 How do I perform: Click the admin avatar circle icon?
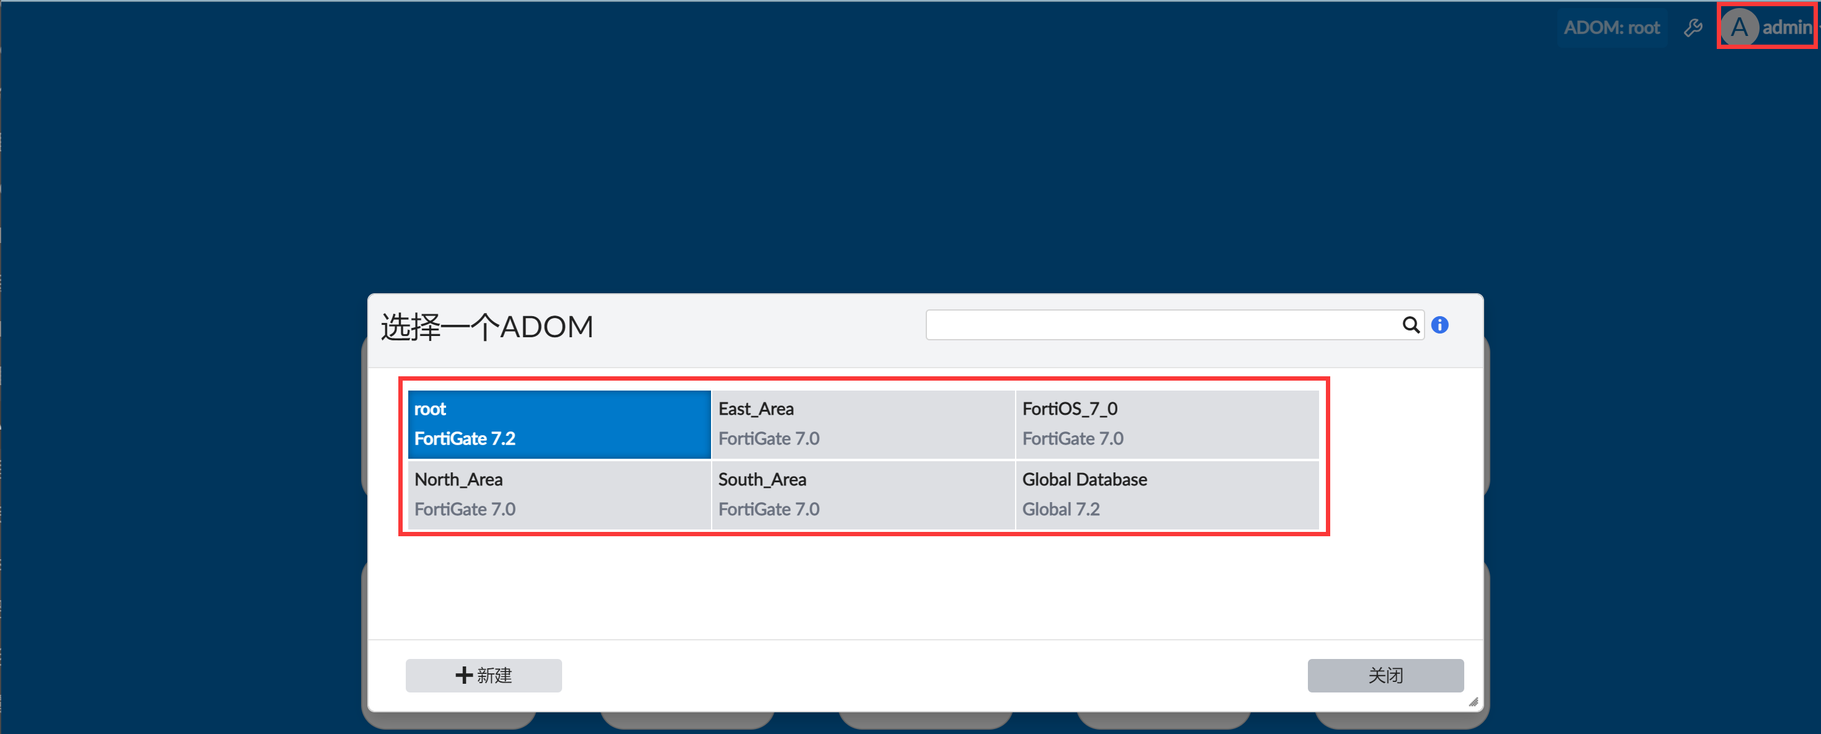(1738, 27)
